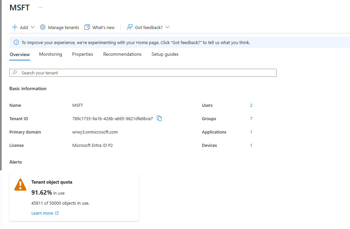This screenshot has height=229, width=350.
Task: Open Manage tenants
Action: click(63, 27)
